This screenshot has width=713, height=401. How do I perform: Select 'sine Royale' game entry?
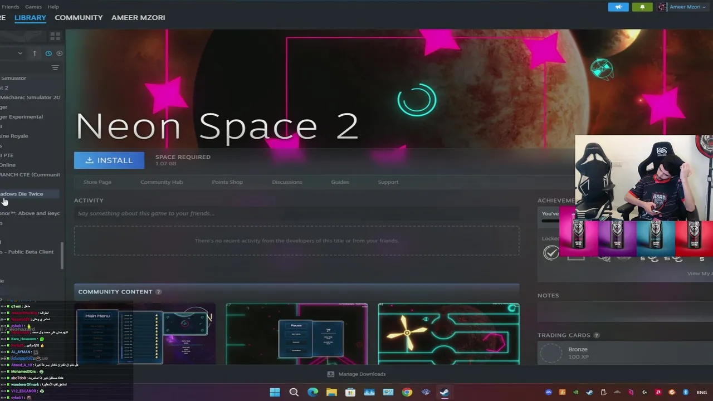[x=14, y=136]
